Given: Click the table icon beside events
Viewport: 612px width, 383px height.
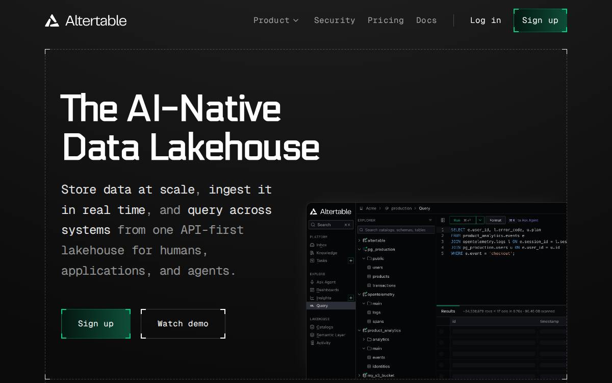Looking at the screenshot, I should point(369,357).
